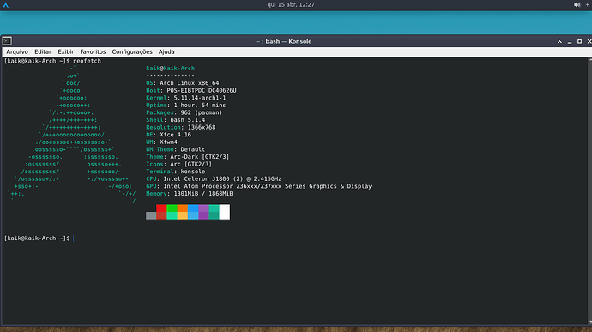Click the 'Memory: 1301MiB / 1868MiB' line
The width and height of the screenshot is (592, 332).
(190, 194)
